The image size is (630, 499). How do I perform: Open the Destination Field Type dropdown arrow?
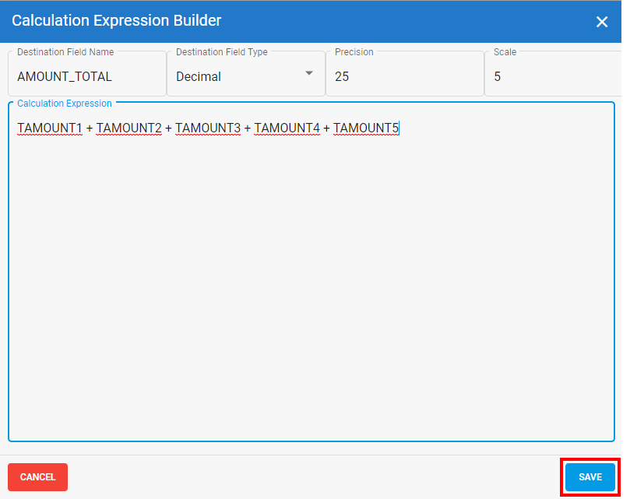[309, 73]
